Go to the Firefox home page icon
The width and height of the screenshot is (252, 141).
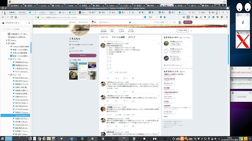pos(16,17)
